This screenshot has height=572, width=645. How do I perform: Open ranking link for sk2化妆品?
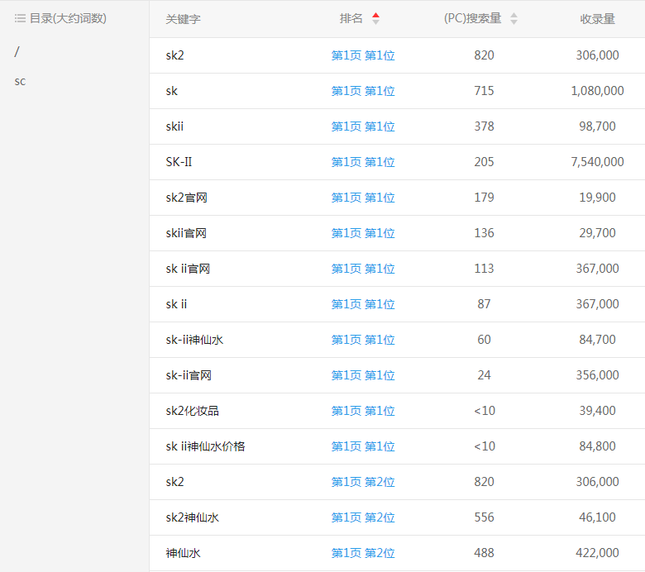(x=363, y=411)
